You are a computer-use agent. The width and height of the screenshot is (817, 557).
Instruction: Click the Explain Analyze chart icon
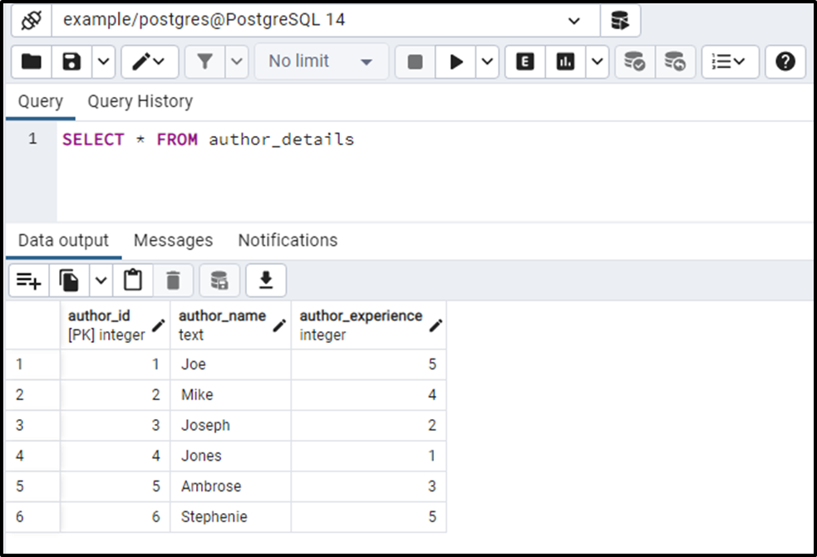(566, 62)
